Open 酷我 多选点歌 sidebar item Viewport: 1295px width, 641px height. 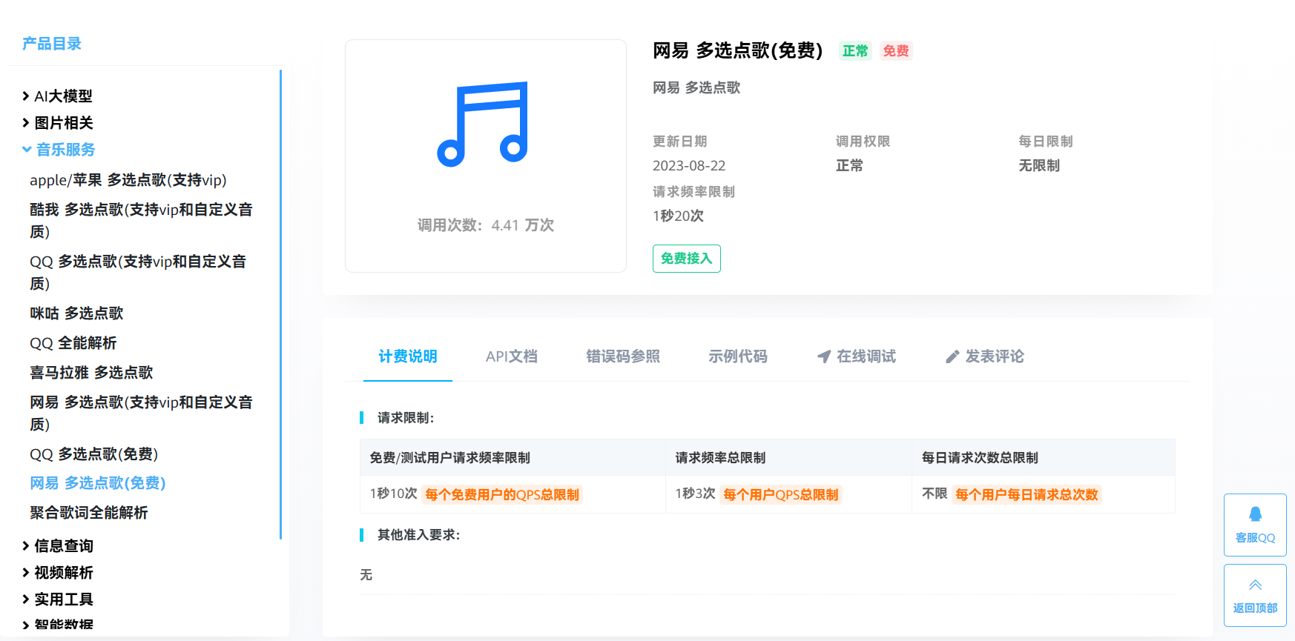point(141,221)
